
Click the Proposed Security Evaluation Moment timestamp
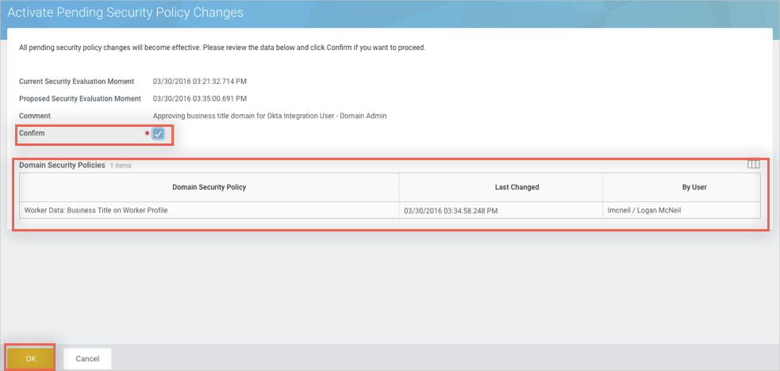[199, 98]
